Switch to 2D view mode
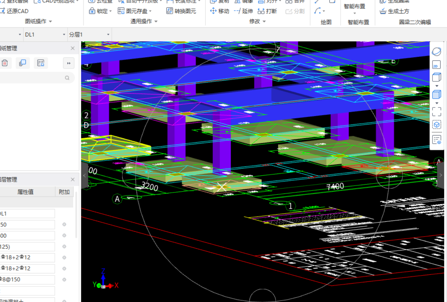The height and width of the screenshot is (302, 447). click(436, 65)
